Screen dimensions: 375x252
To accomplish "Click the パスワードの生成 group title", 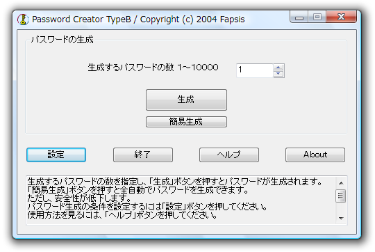I will coord(62,40).
